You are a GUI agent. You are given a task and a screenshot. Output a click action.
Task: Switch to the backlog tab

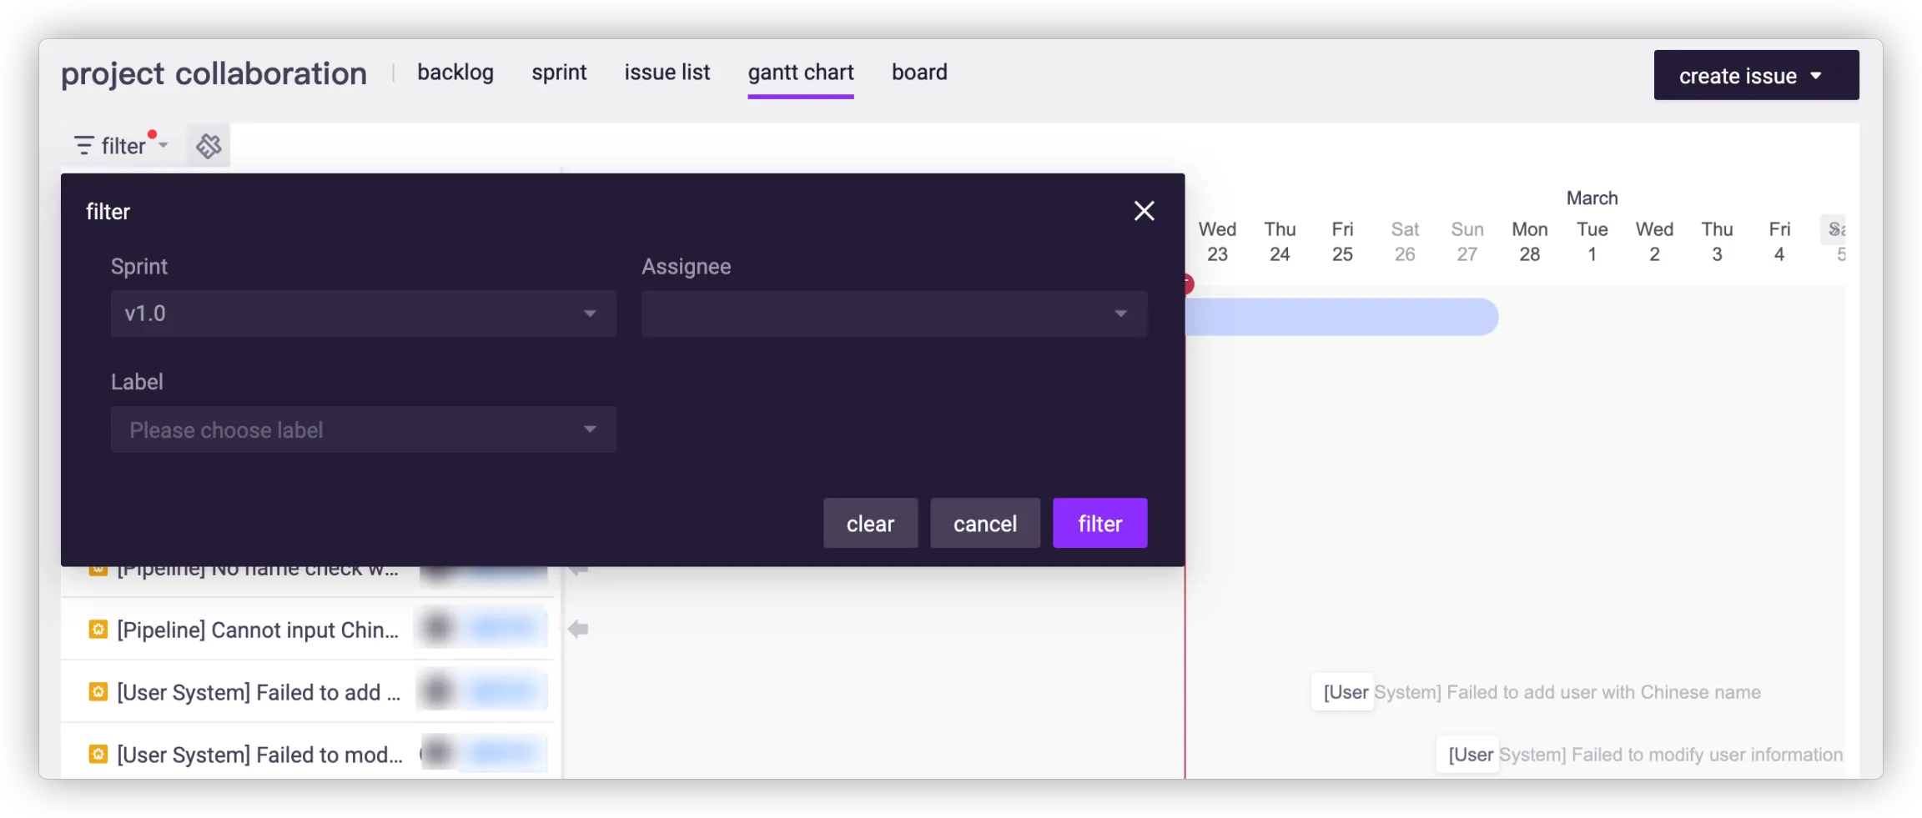455,73
